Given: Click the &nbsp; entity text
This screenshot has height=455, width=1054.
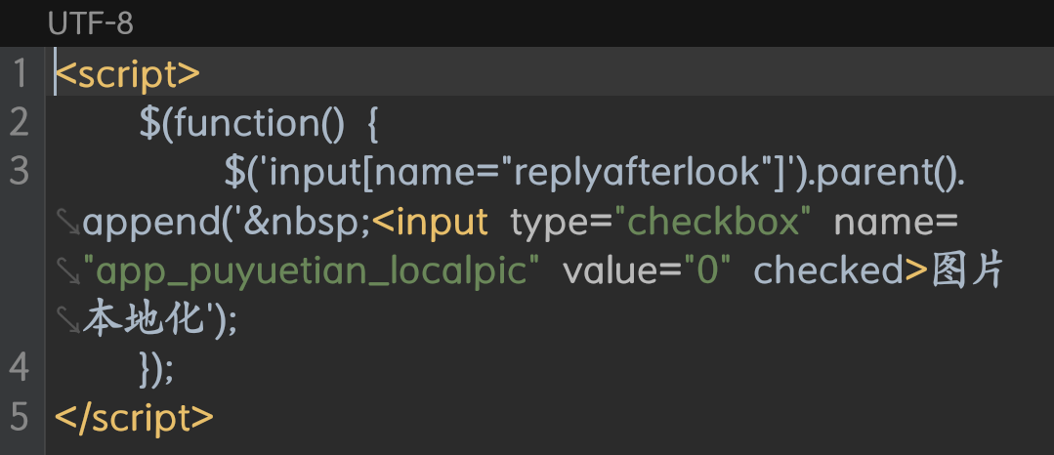Looking at the screenshot, I should pyautogui.click(x=307, y=221).
